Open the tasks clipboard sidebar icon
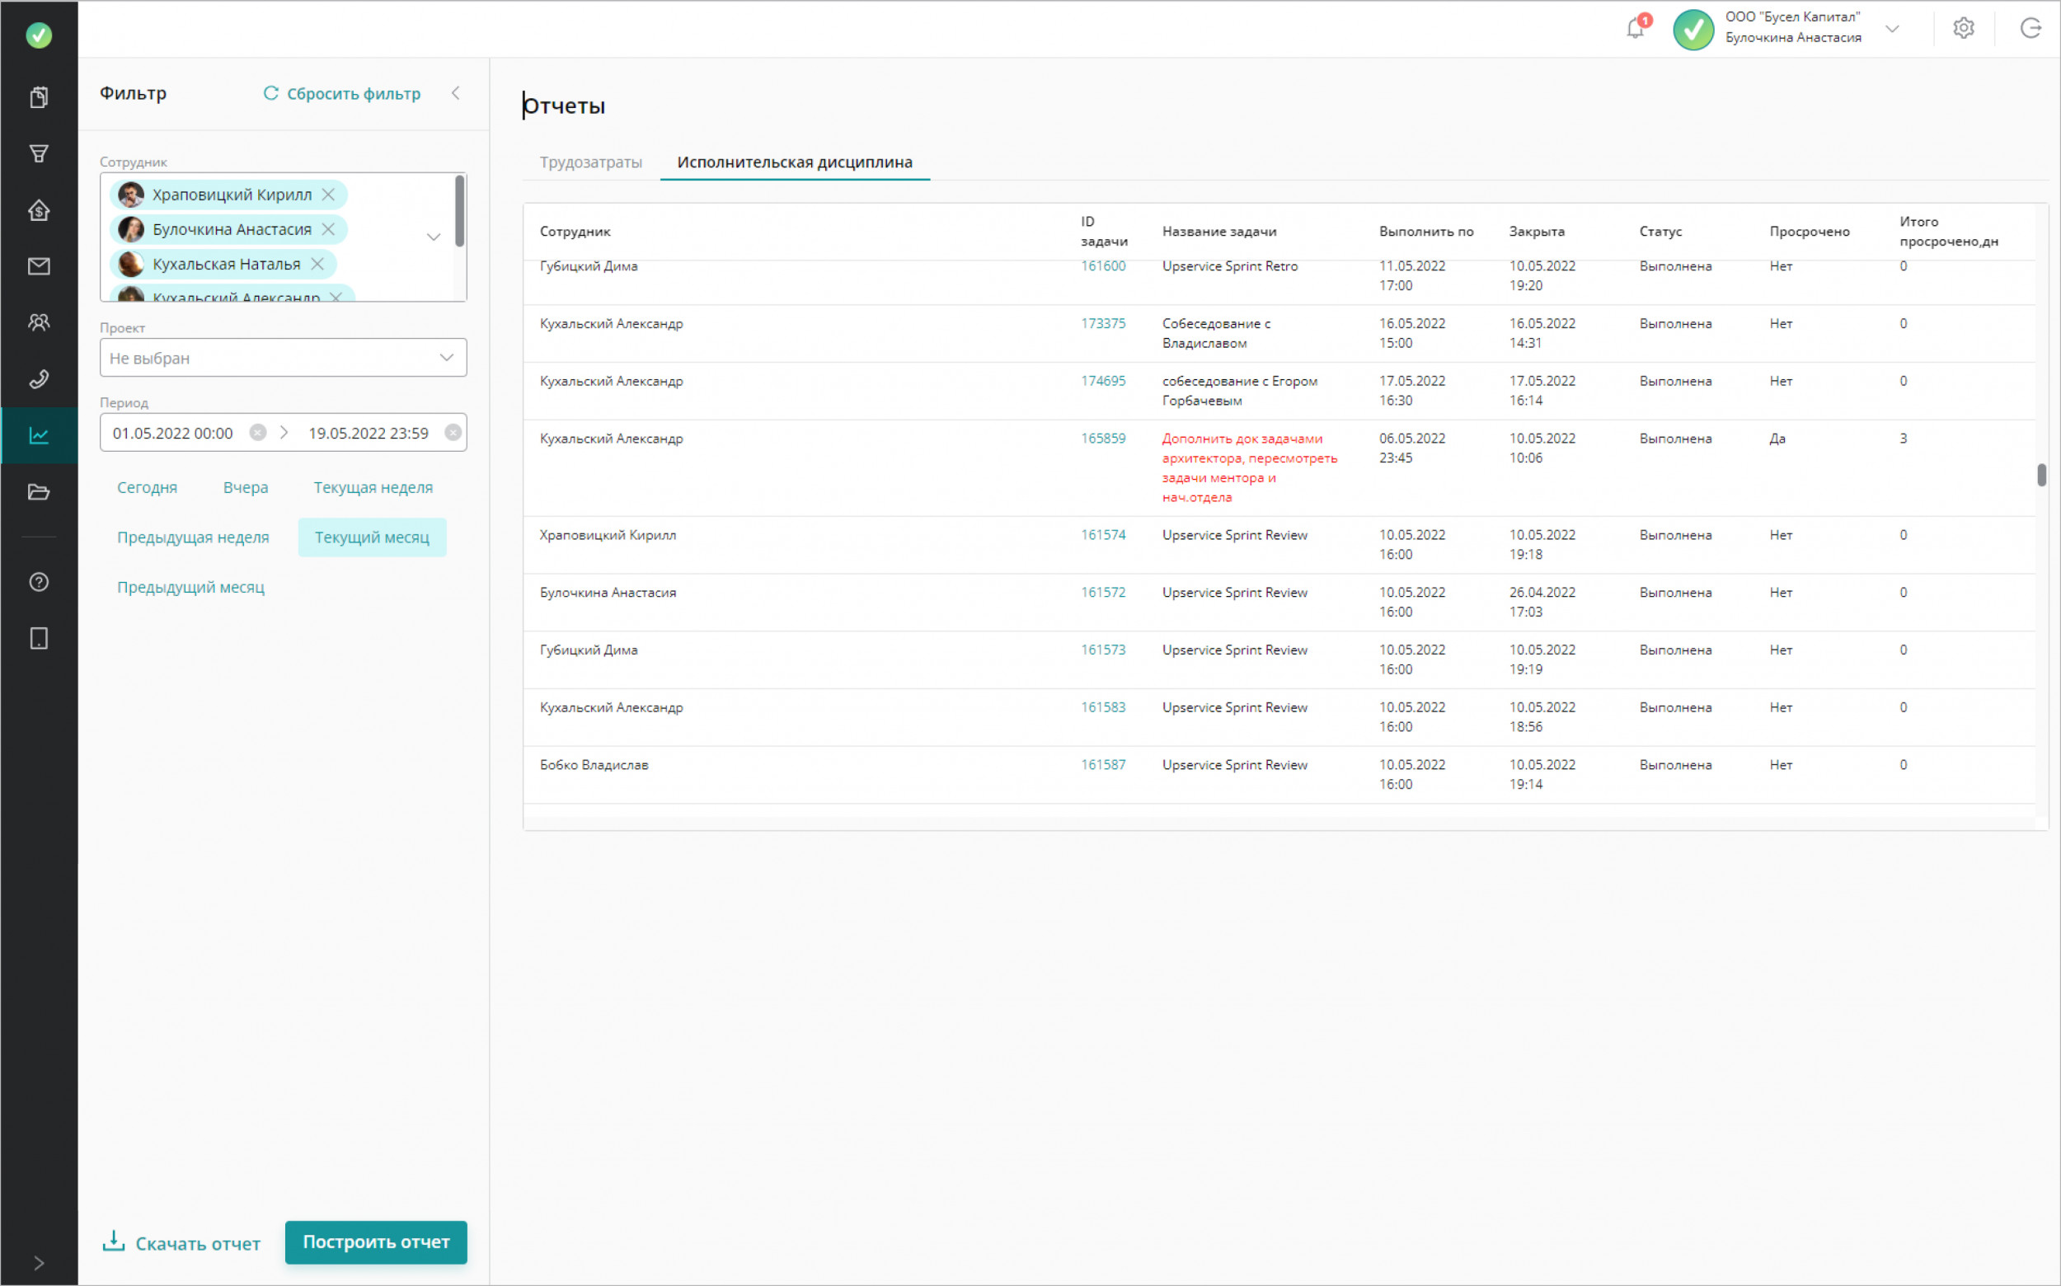 point(38,97)
